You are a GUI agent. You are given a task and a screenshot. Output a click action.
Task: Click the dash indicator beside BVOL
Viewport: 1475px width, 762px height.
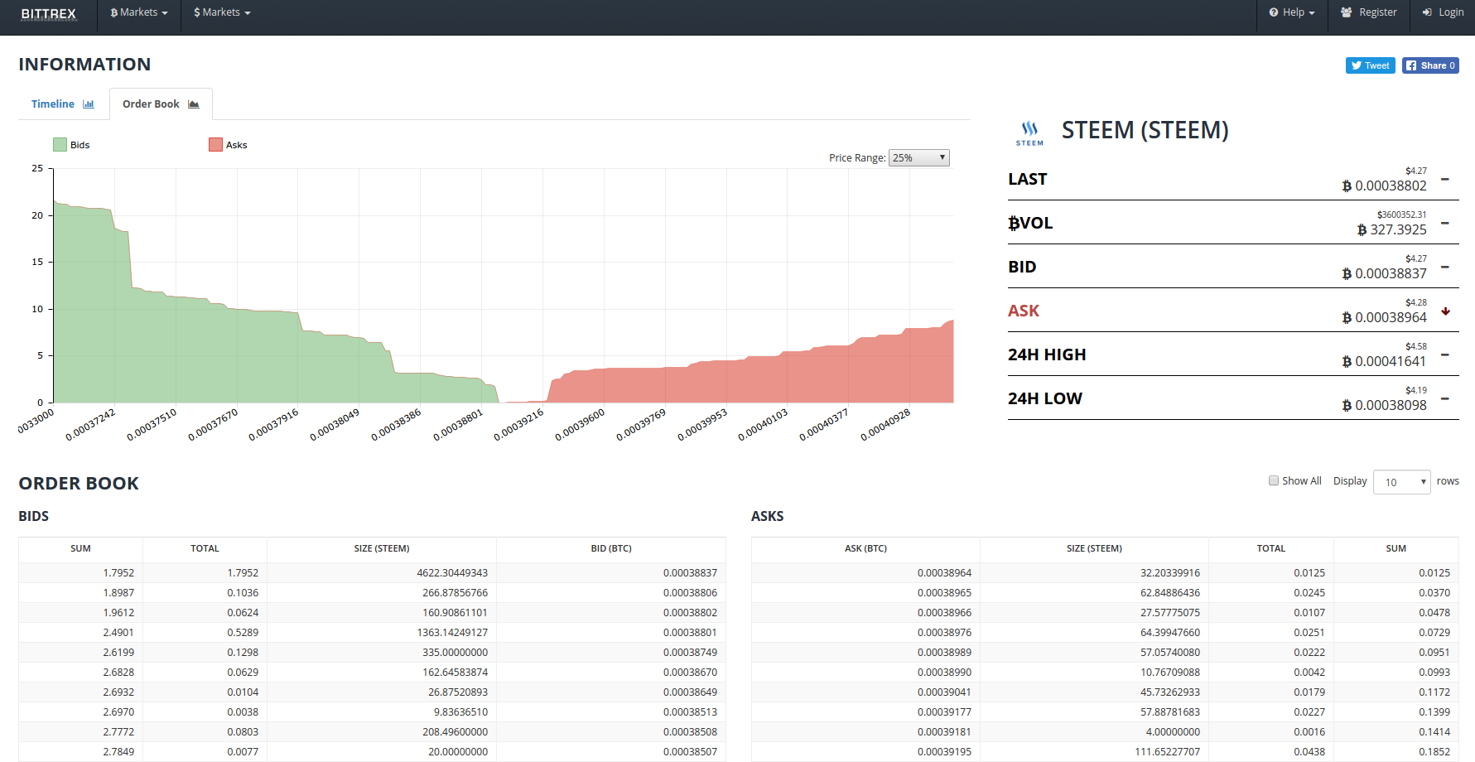coord(1445,223)
